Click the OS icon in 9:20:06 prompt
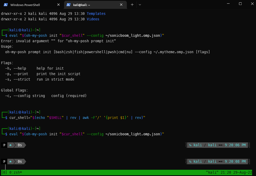 point(4,145)
